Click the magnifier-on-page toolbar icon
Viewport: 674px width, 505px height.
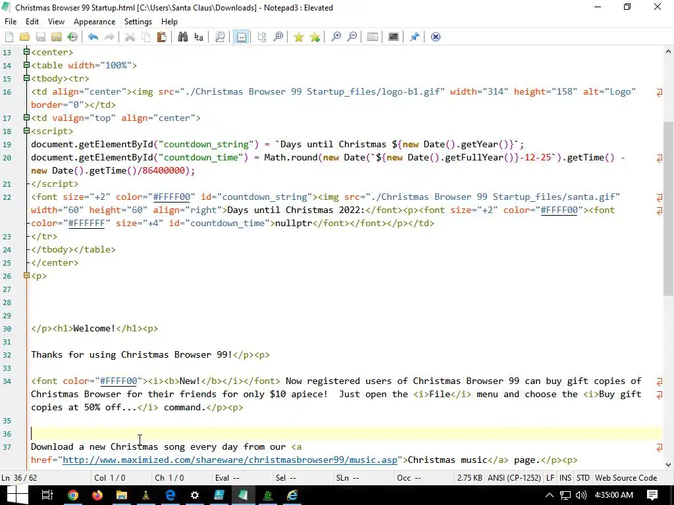click(220, 37)
